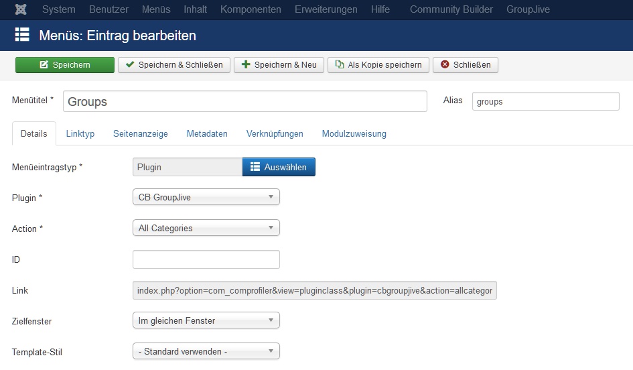Click the menu list icon beside page title
Screen dimensions: 633x370
pos(22,35)
